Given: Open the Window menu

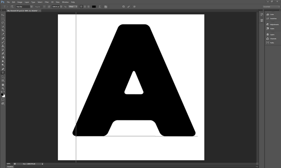Looking at the screenshot, I should point(65,2).
